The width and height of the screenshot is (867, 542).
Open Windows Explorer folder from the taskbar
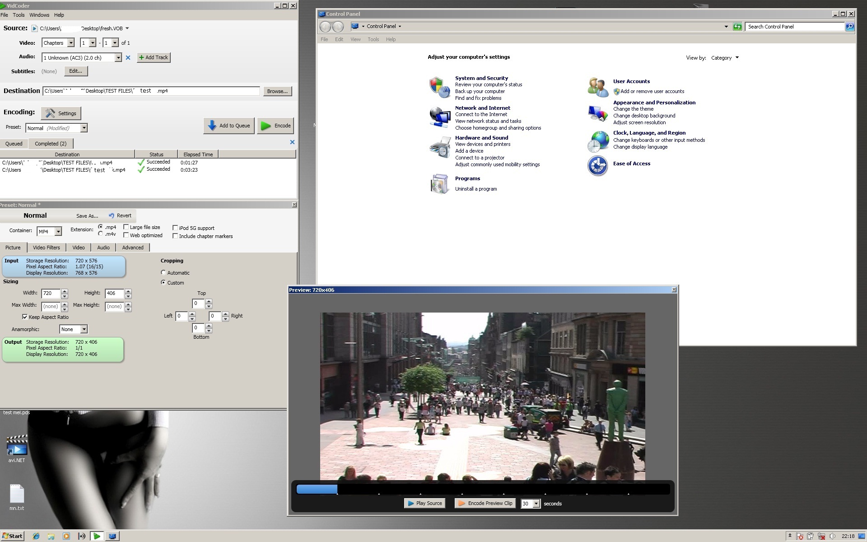point(51,536)
